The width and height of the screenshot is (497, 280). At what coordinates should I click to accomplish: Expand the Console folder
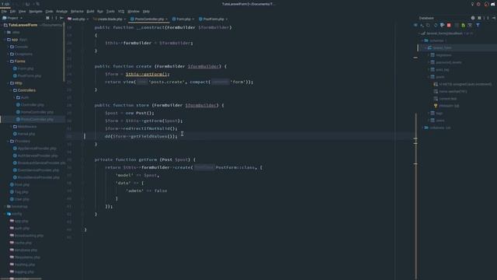coord(9,47)
